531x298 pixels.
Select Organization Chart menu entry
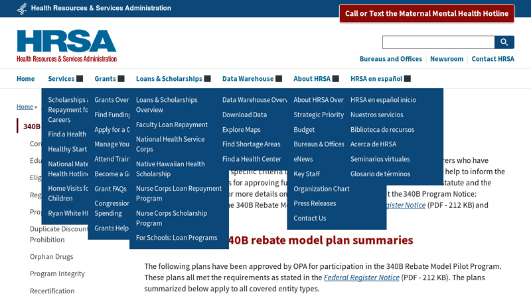pos(321,189)
